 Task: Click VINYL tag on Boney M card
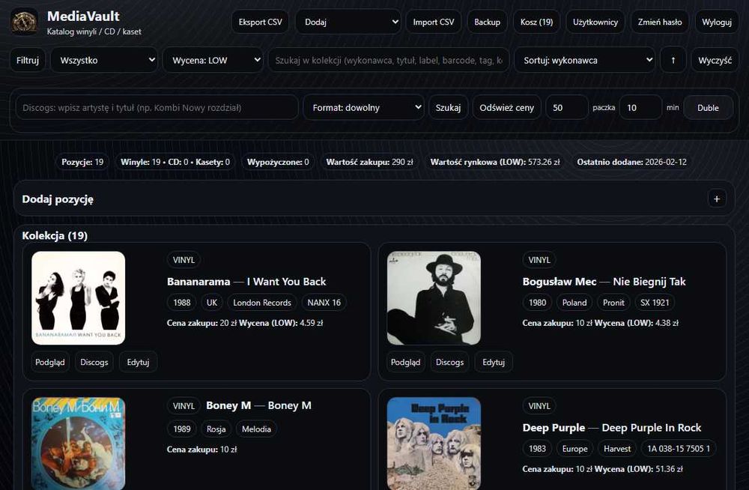pyautogui.click(x=184, y=406)
